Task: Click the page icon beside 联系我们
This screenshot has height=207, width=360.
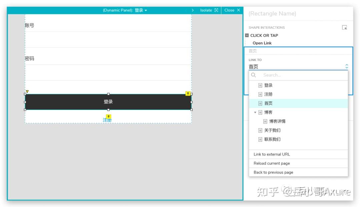Action: 260,139
